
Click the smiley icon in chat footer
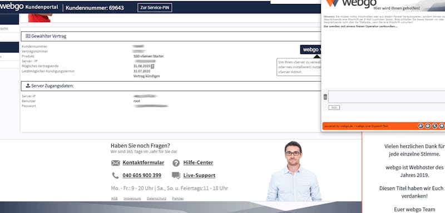[x=428, y=126]
